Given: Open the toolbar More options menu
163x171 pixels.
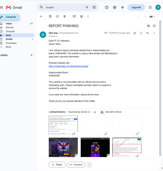Looking at the screenshot, I should pos(88,16).
